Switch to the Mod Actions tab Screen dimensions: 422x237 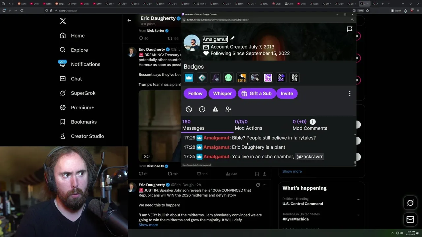coord(249,125)
